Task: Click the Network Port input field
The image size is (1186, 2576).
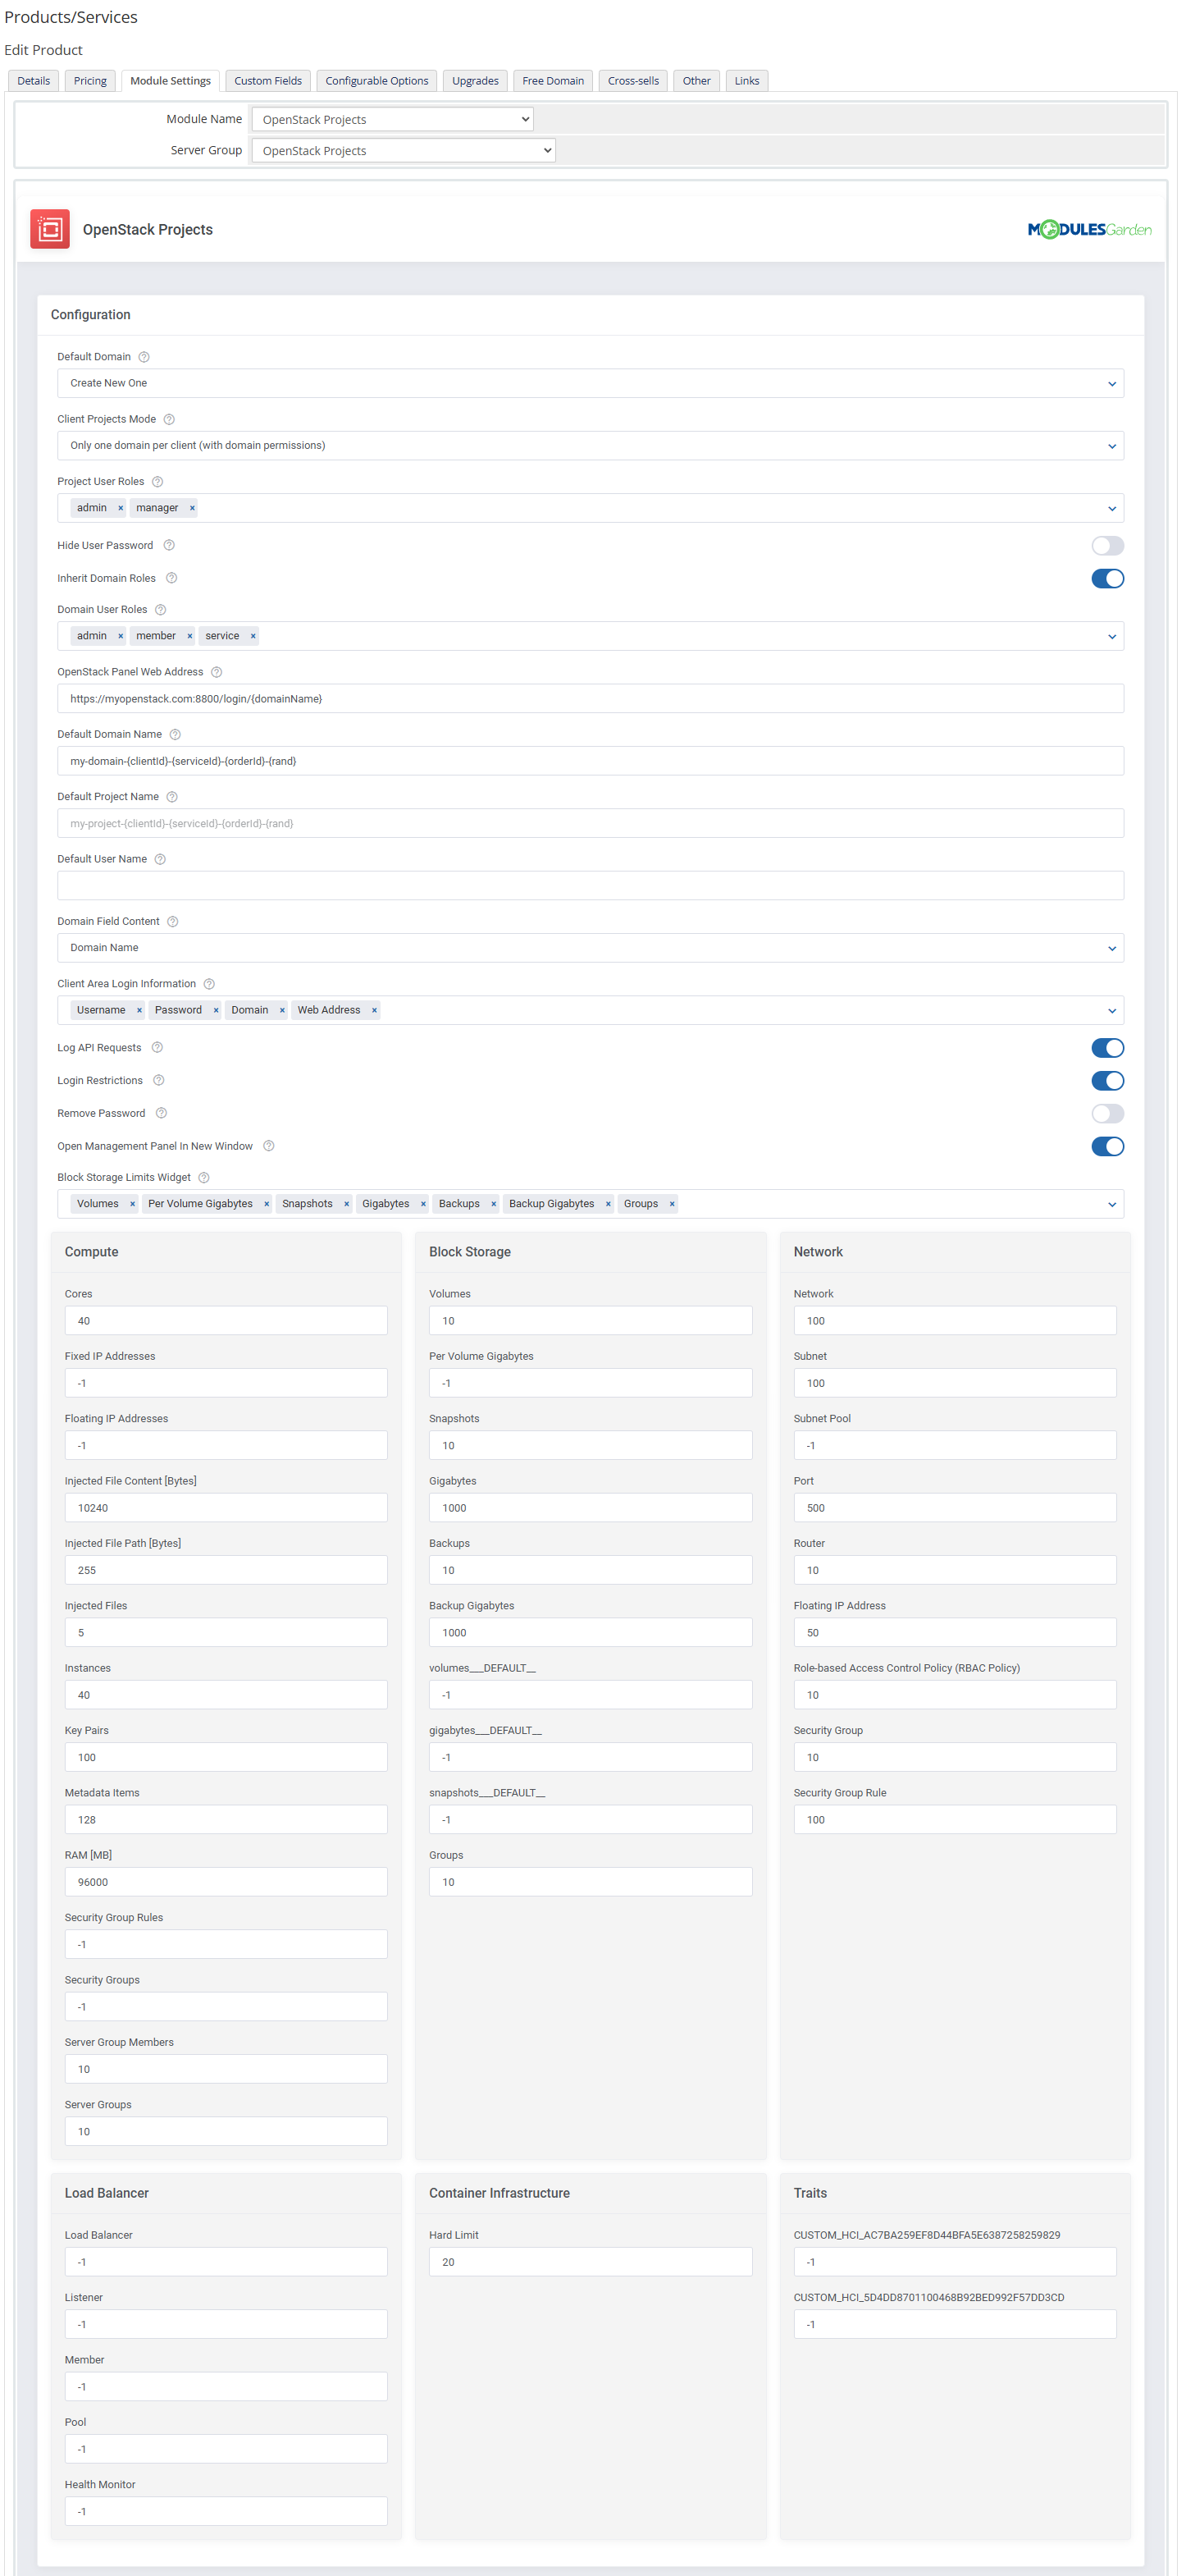Action: pyautogui.click(x=956, y=1507)
